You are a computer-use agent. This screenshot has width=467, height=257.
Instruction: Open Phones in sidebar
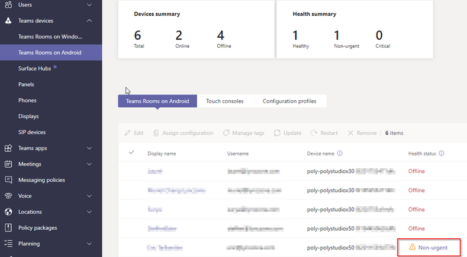[x=27, y=101]
